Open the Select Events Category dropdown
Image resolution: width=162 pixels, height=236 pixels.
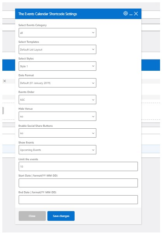[57, 33]
